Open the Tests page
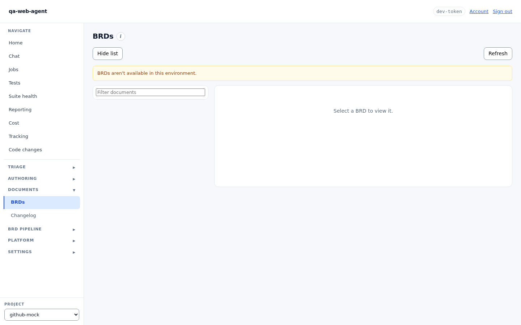 pyautogui.click(x=42, y=83)
